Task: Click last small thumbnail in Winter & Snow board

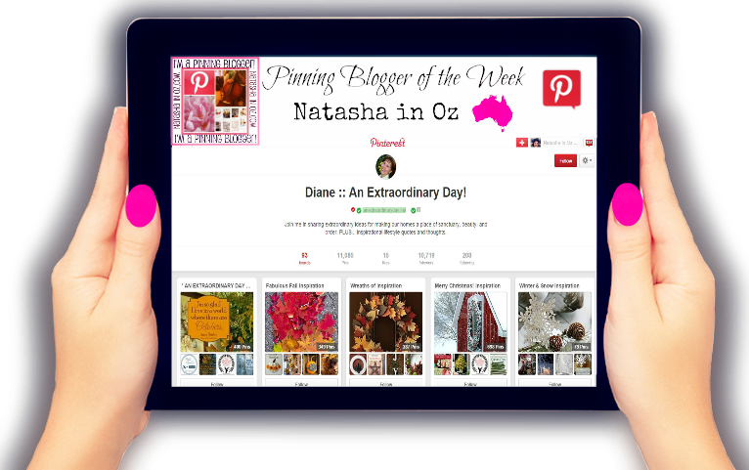Action: (x=583, y=364)
